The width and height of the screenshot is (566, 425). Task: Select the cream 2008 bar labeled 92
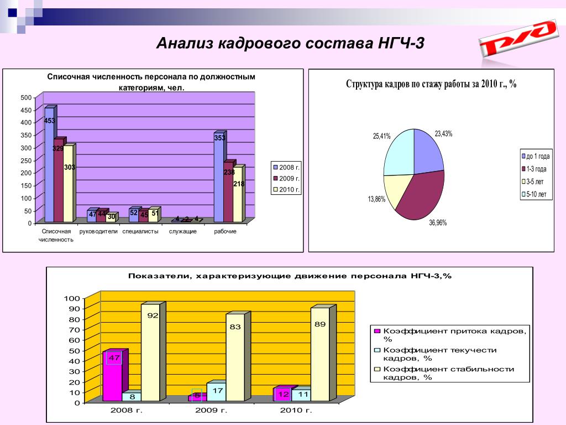(x=150, y=353)
